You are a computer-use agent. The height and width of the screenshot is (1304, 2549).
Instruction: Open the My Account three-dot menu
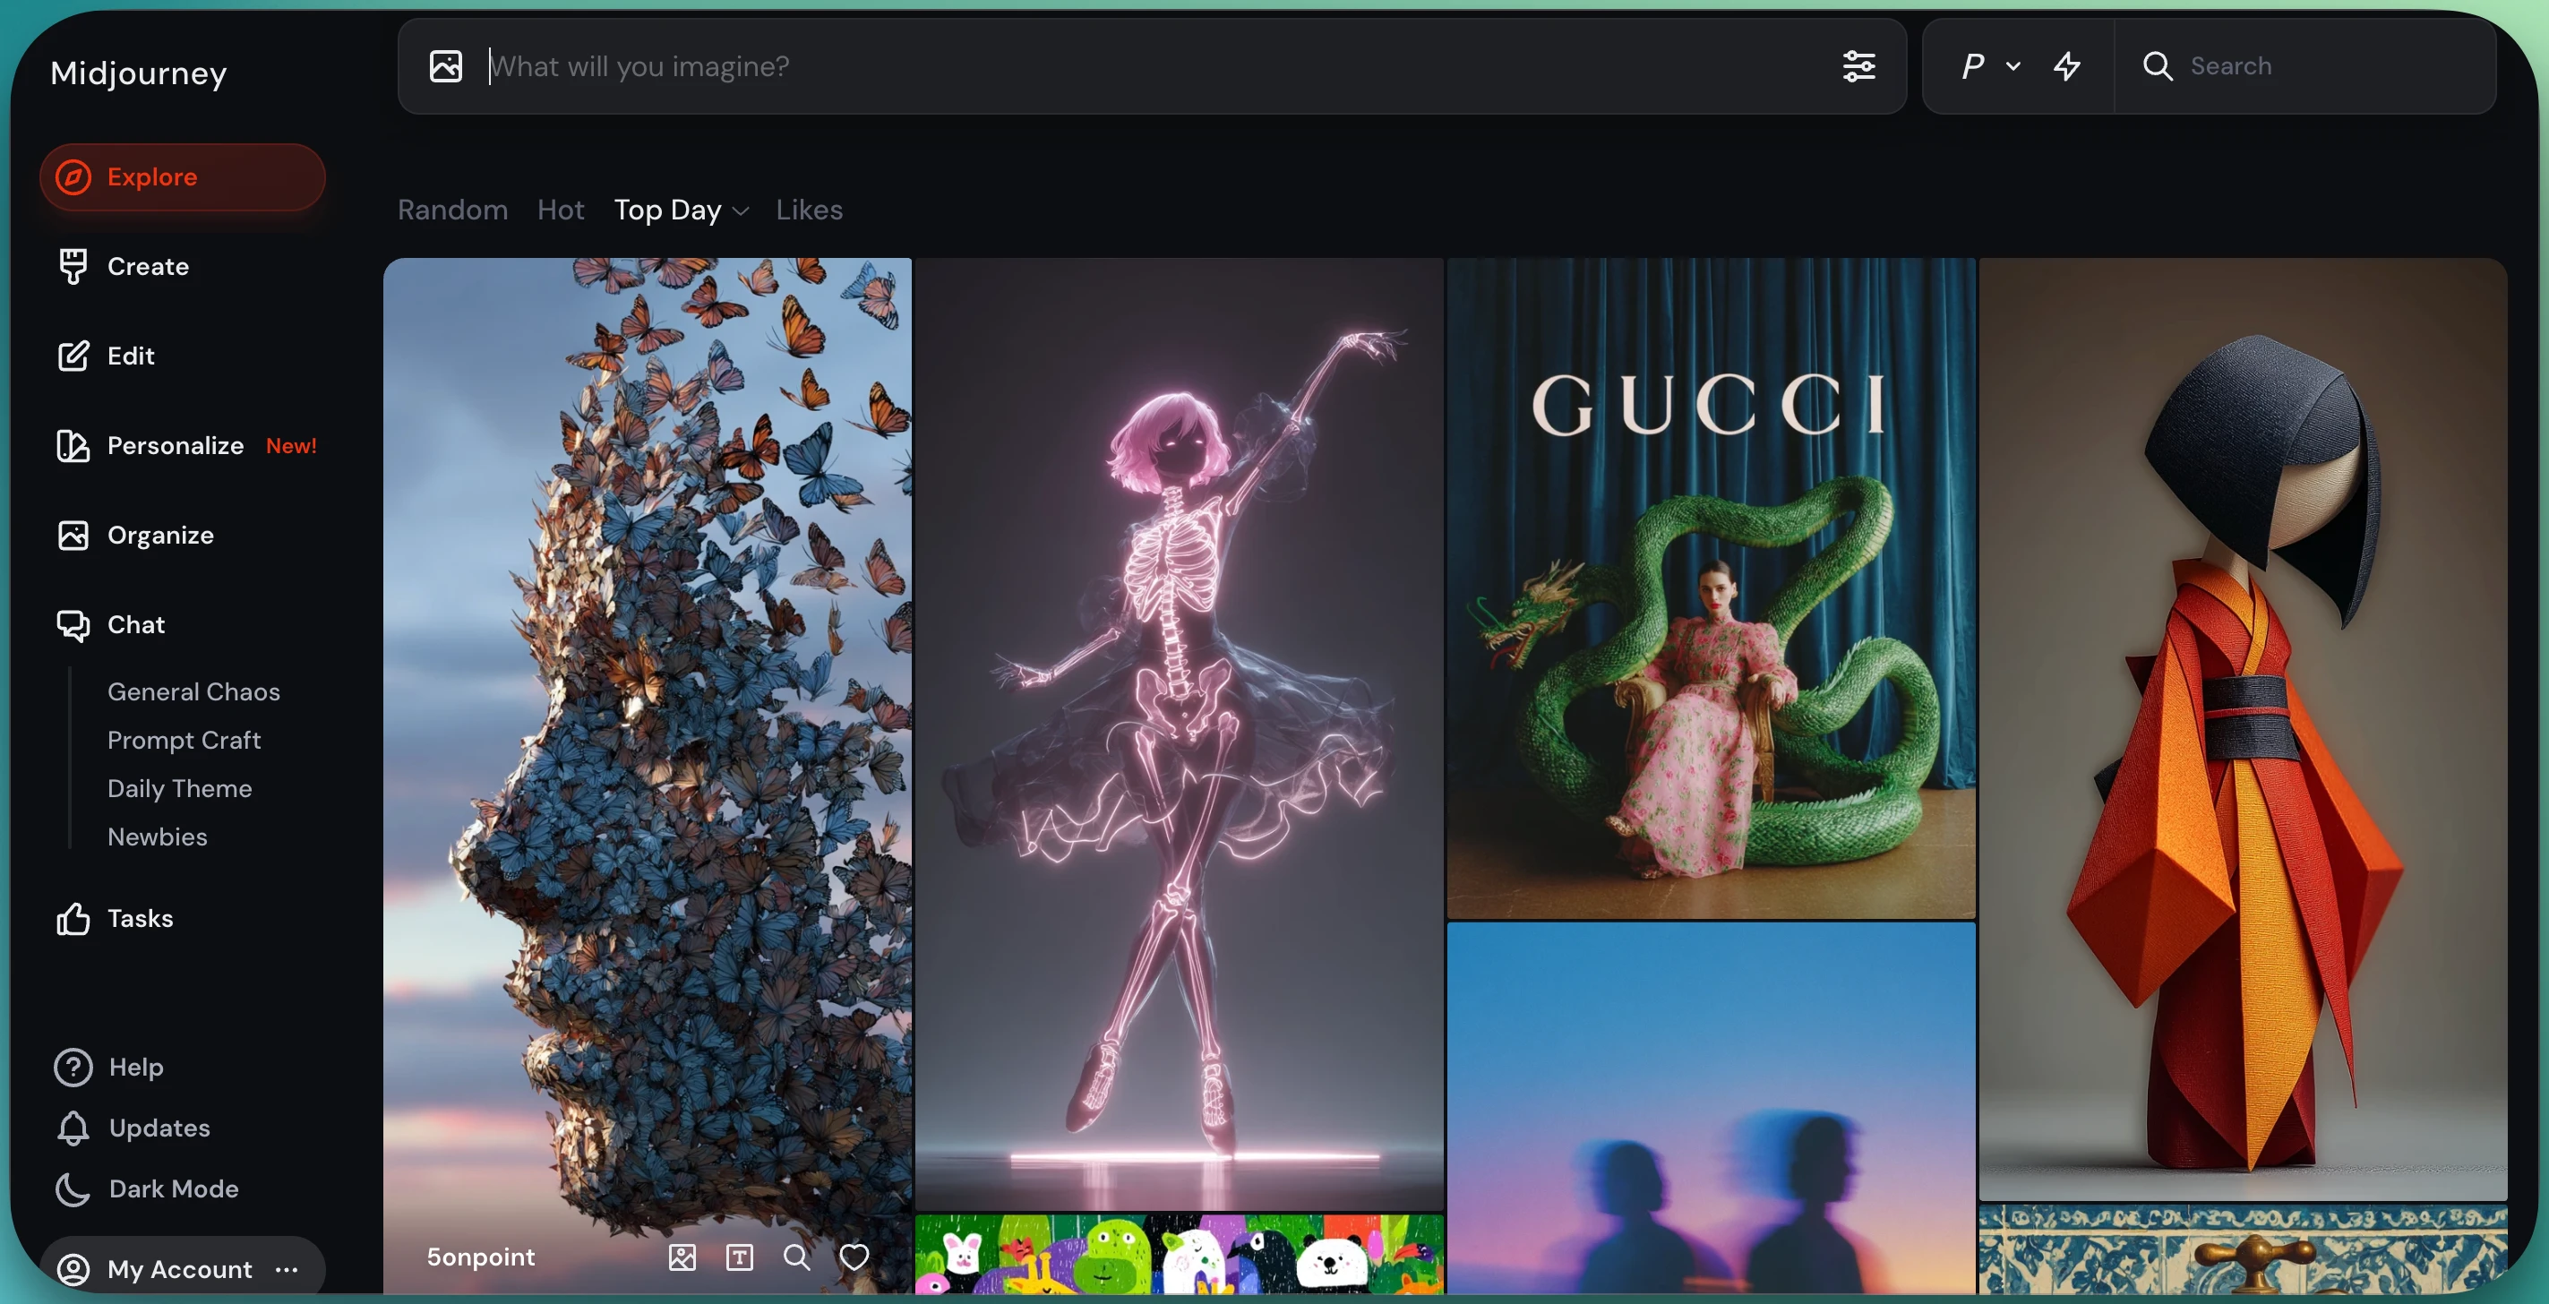(x=287, y=1269)
